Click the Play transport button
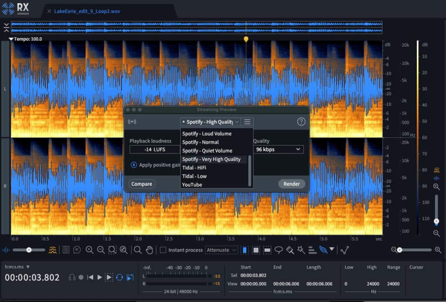 [100, 277]
